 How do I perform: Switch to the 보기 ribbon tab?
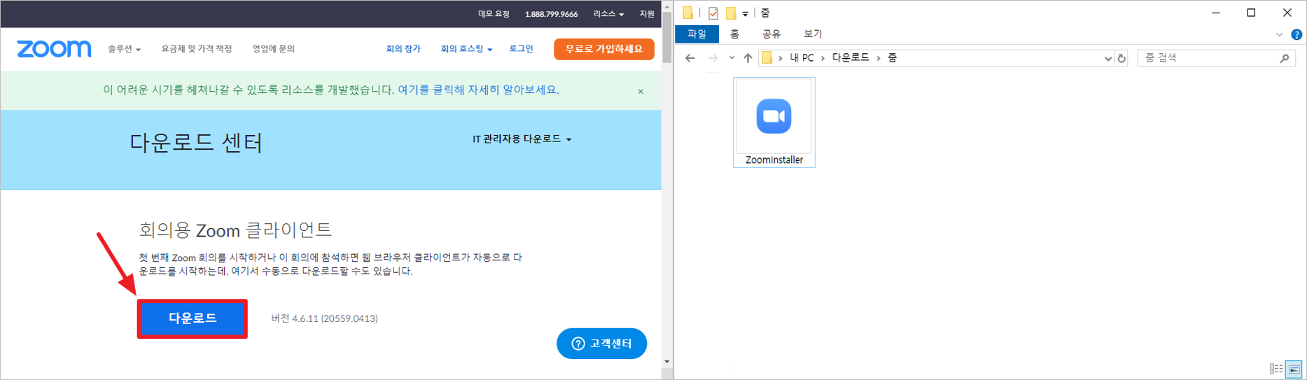813,34
